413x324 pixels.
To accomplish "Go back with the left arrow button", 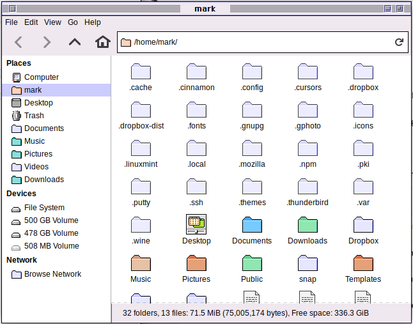I will click(18, 42).
